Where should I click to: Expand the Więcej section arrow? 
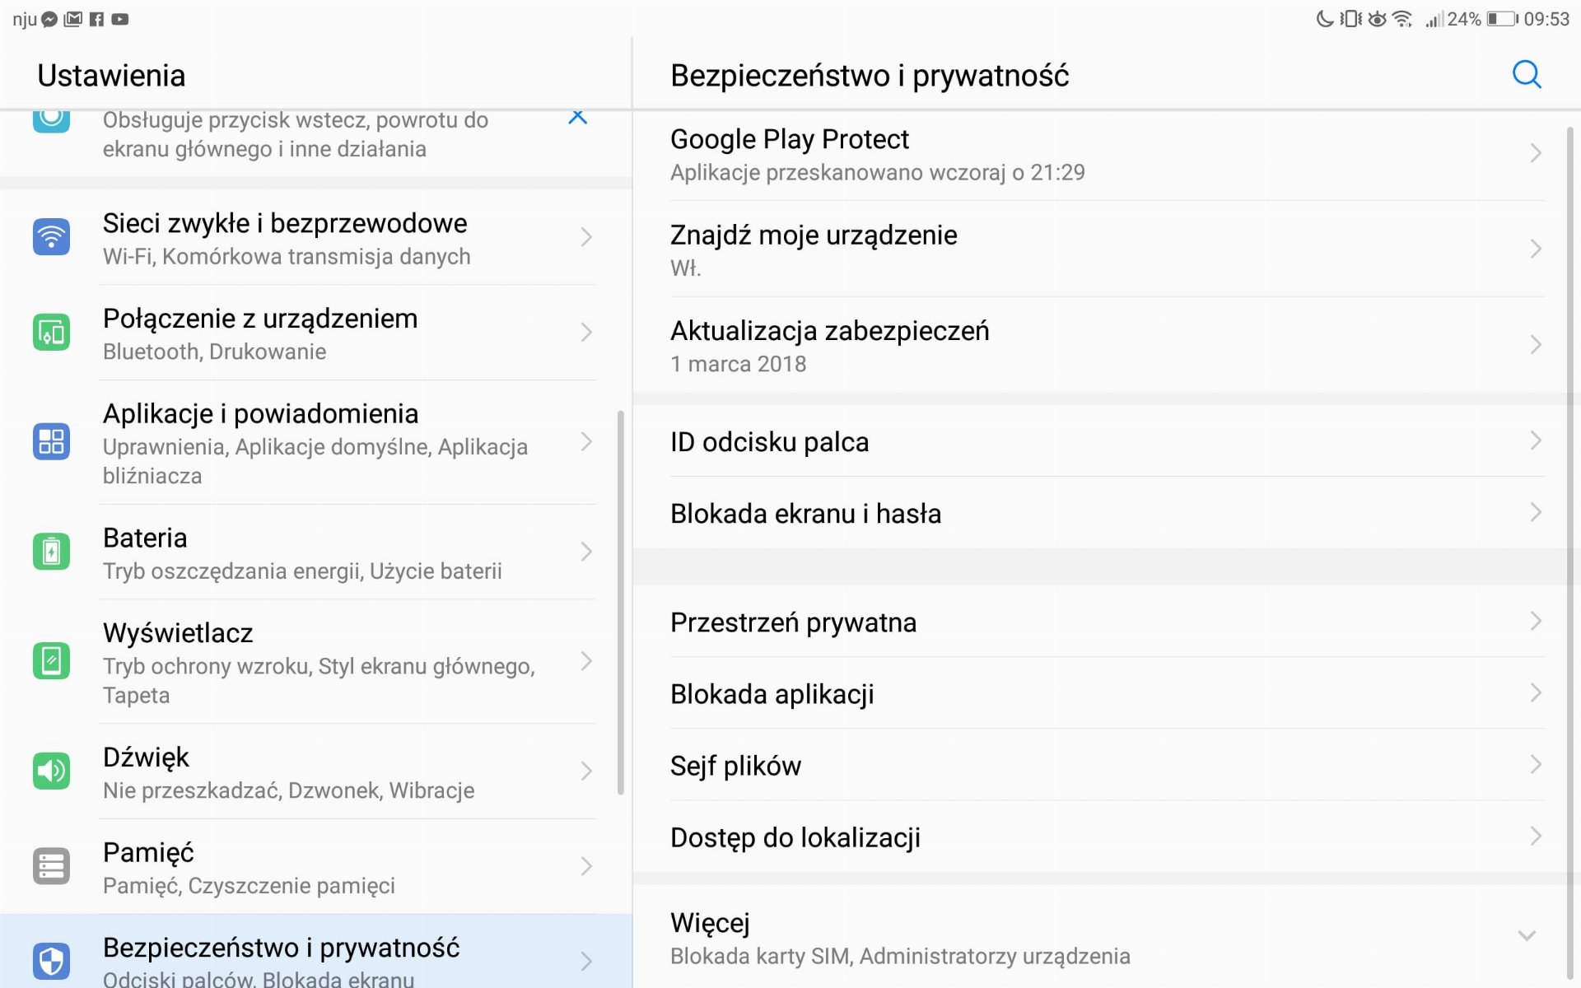point(1527,935)
